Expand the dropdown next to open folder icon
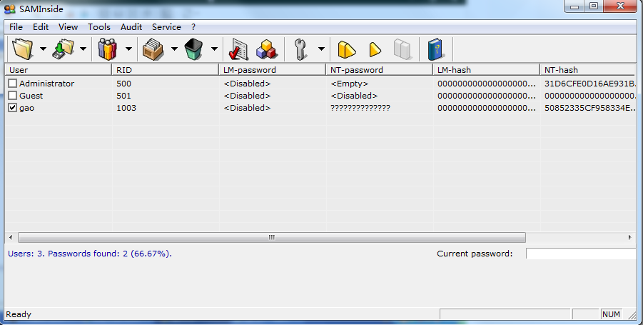The width and height of the screenshot is (643, 325). click(x=43, y=49)
